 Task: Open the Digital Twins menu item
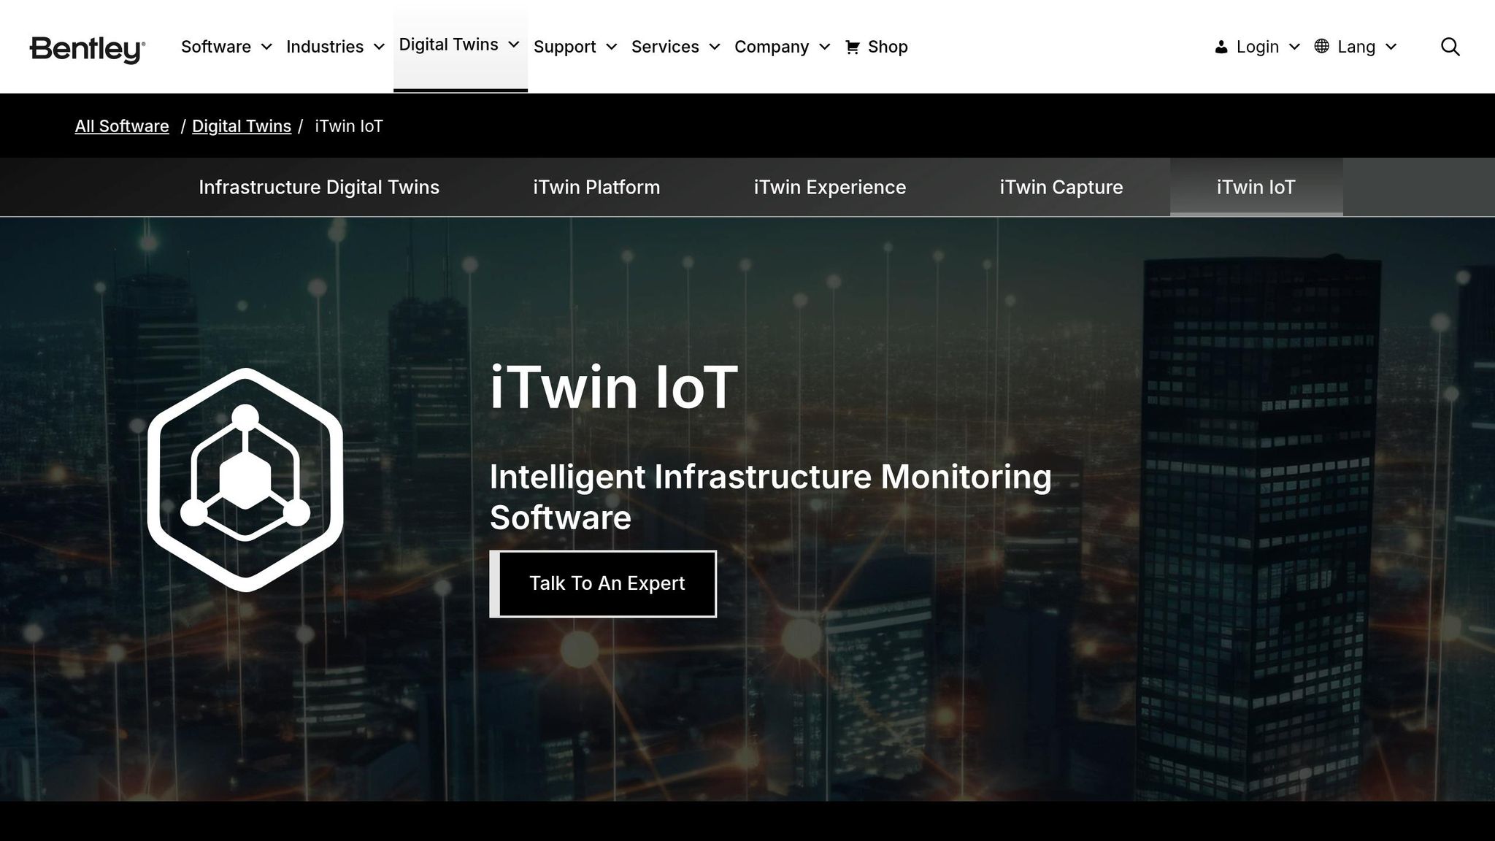pyautogui.click(x=449, y=44)
